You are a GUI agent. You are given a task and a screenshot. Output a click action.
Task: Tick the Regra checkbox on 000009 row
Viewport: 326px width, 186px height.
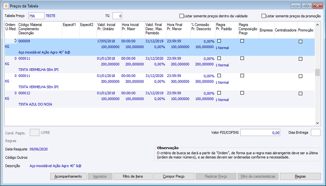tap(219, 41)
